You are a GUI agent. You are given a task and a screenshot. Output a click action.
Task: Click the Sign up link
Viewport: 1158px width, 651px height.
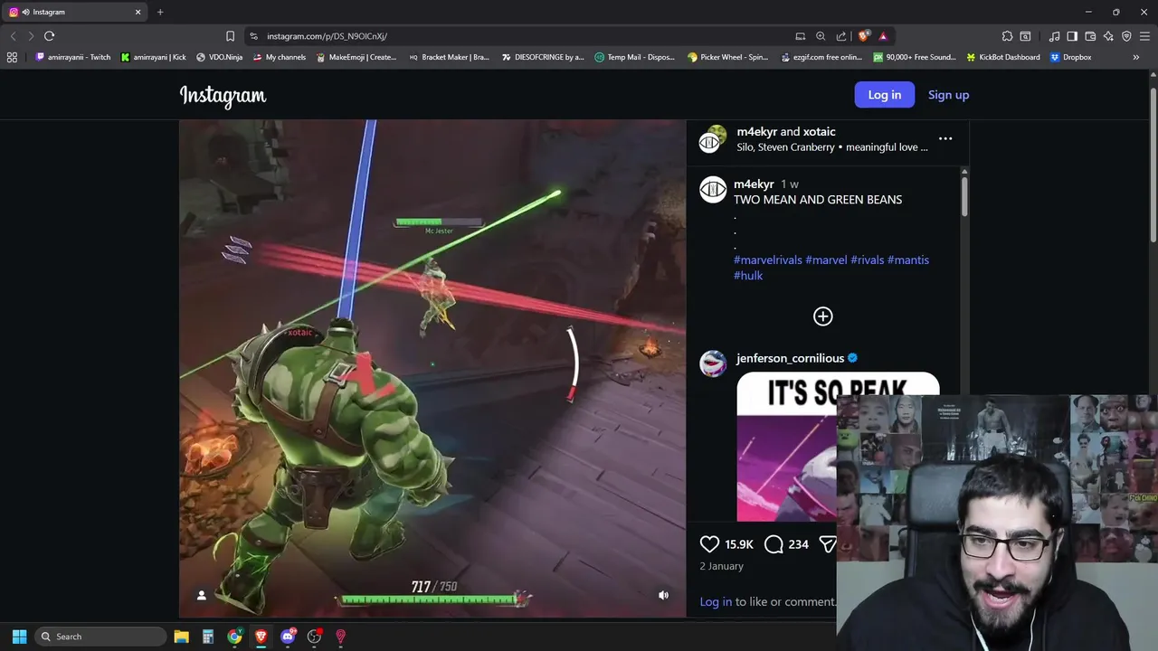click(x=948, y=95)
